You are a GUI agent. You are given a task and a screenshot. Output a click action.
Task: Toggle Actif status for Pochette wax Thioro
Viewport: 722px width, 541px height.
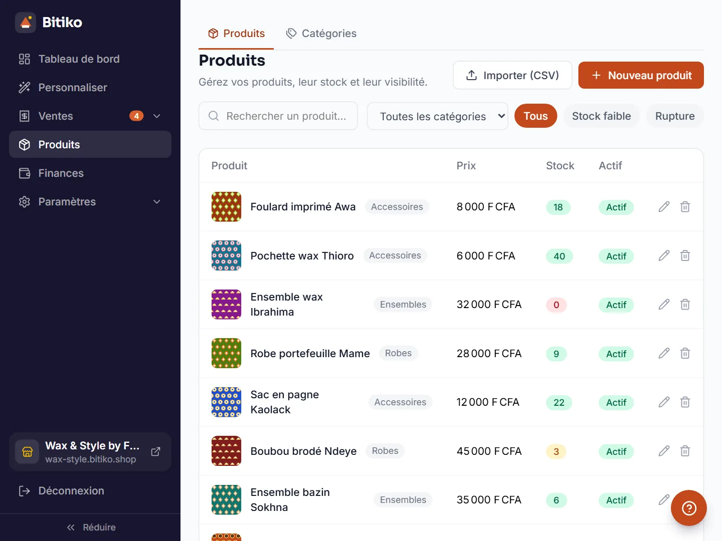point(616,256)
